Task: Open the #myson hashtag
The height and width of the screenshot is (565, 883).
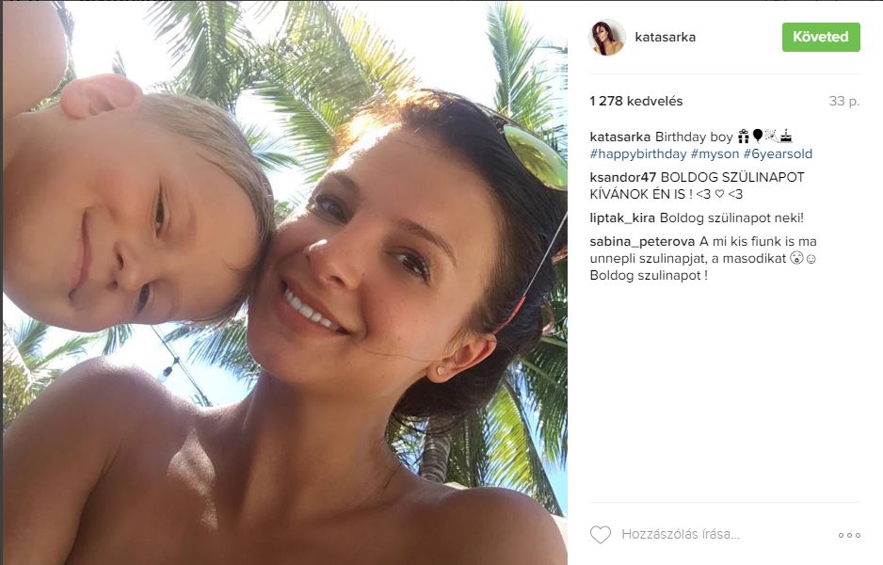Action: point(714,153)
